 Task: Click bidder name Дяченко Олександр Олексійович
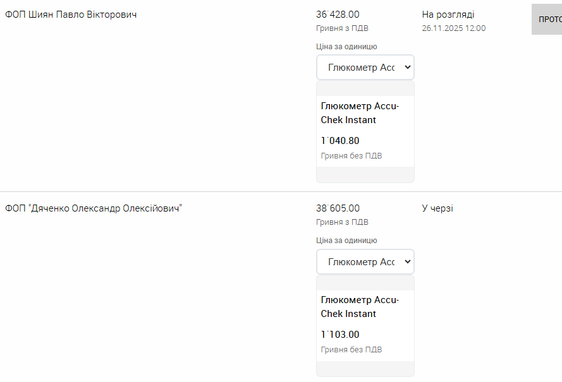tap(94, 208)
